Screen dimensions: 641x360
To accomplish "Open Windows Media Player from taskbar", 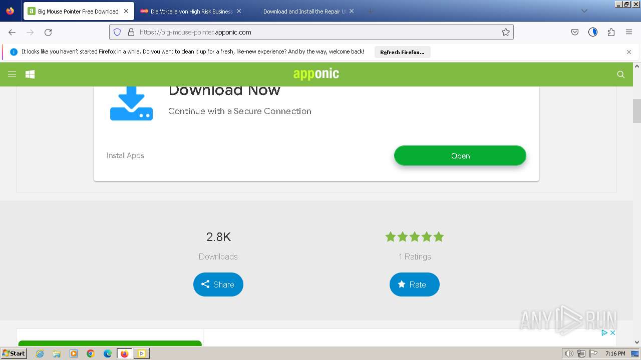I will (x=74, y=353).
